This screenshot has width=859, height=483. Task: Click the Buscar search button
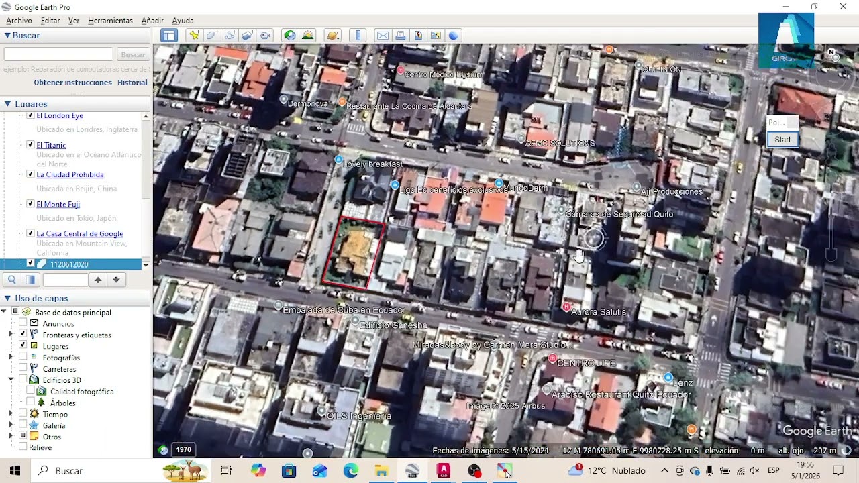pos(133,54)
